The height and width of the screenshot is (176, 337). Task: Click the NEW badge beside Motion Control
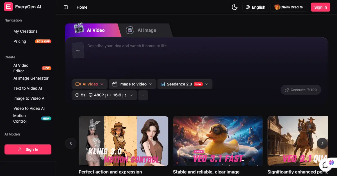(x=46, y=118)
